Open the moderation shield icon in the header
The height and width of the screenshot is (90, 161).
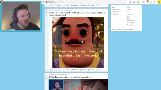point(143,2)
